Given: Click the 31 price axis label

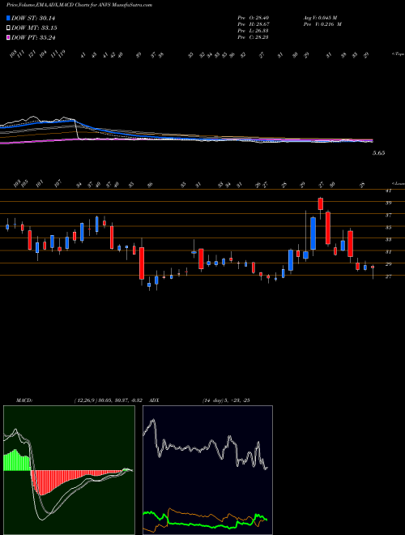Looking at the screenshot, I should pyautogui.click(x=388, y=252).
